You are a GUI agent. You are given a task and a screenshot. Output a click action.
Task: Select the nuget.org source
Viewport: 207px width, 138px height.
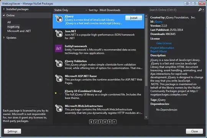[13, 26]
